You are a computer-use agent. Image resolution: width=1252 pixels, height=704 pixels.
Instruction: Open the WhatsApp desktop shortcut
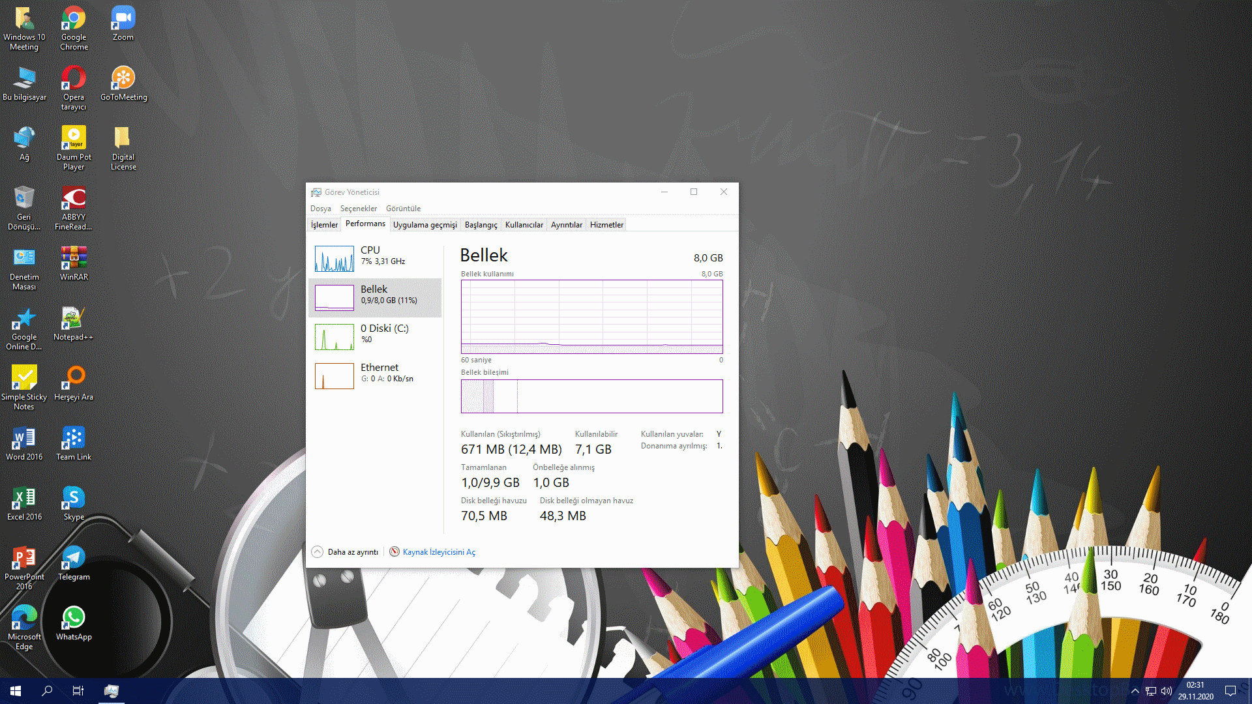tap(74, 623)
